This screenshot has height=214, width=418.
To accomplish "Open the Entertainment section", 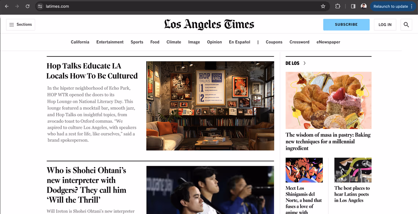I will (110, 42).
